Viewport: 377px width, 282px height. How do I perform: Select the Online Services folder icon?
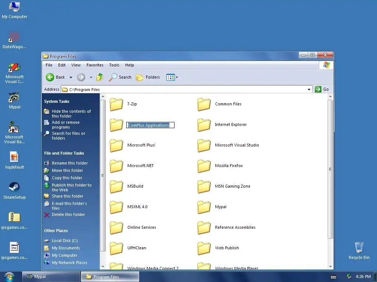tap(116, 228)
